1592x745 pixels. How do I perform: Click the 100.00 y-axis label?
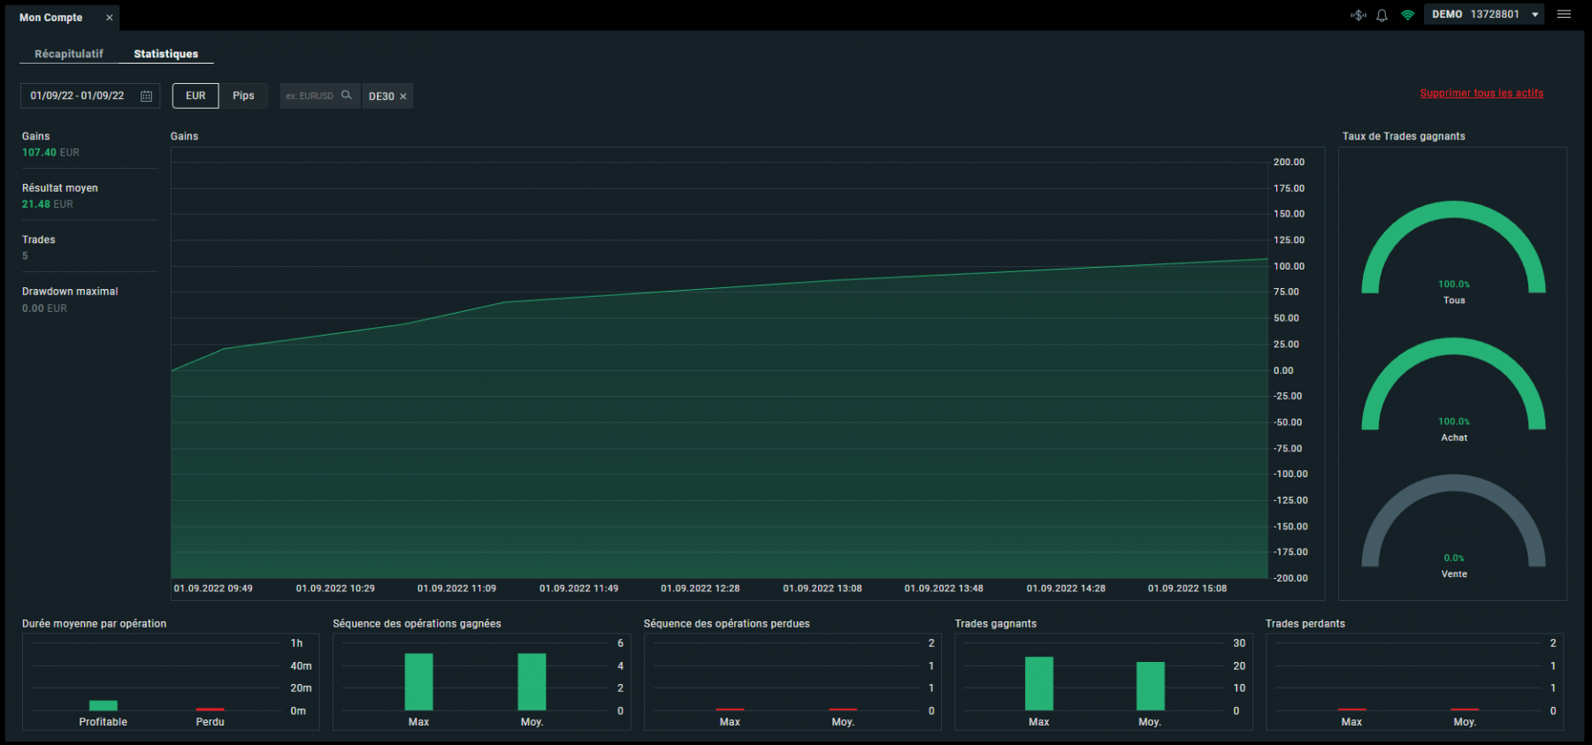pyautogui.click(x=1289, y=266)
